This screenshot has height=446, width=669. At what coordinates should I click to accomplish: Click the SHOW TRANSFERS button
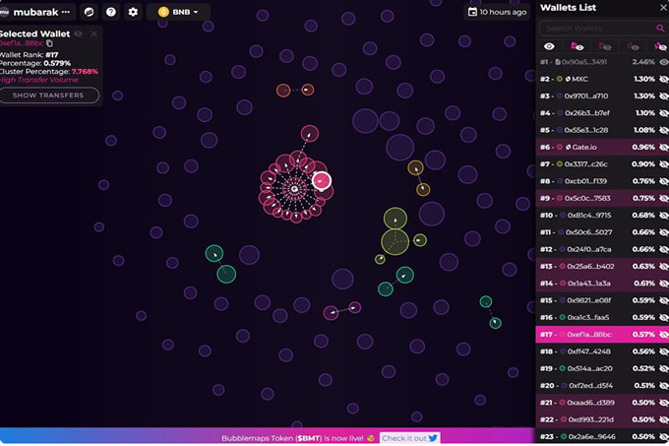click(50, 96)
